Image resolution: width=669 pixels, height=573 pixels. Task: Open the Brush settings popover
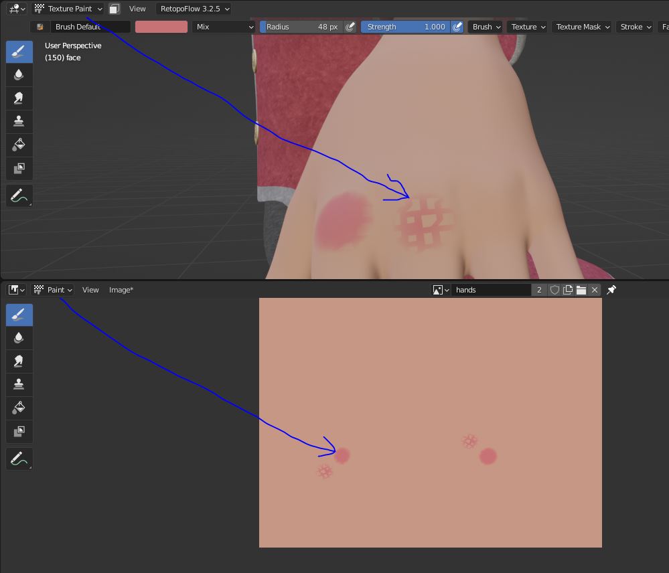[x=486, y=27]
